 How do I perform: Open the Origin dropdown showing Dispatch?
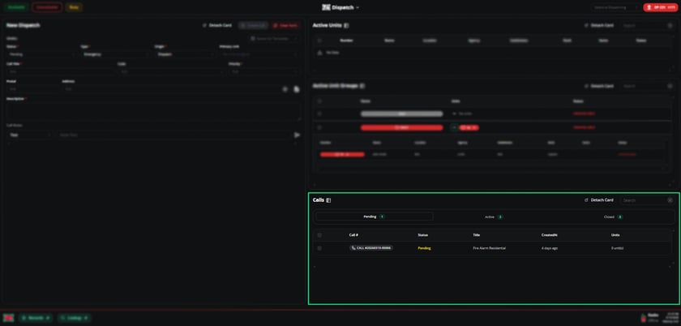point(185,54)
